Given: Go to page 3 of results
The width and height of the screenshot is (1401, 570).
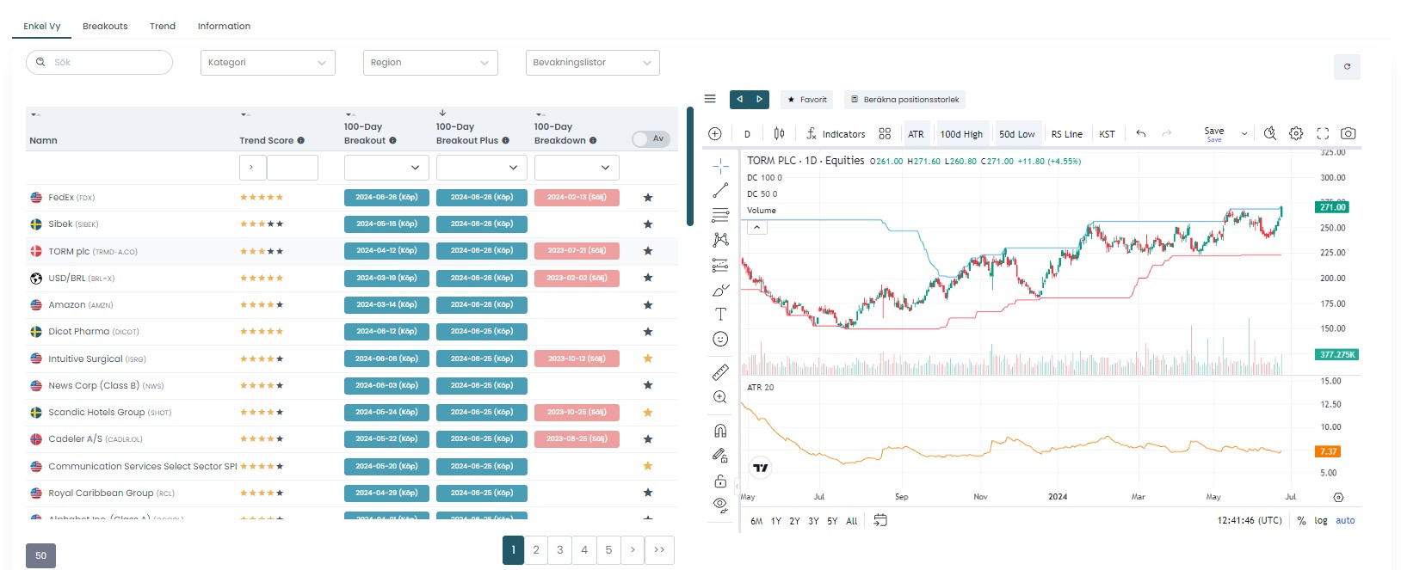Looking at the screenshot, I should 560,550.
